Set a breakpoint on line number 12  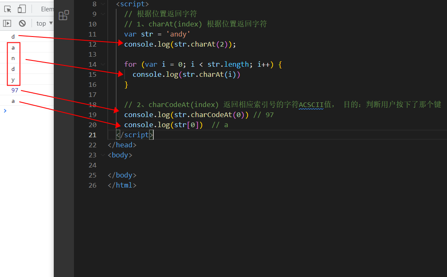(x=92, y=44)
